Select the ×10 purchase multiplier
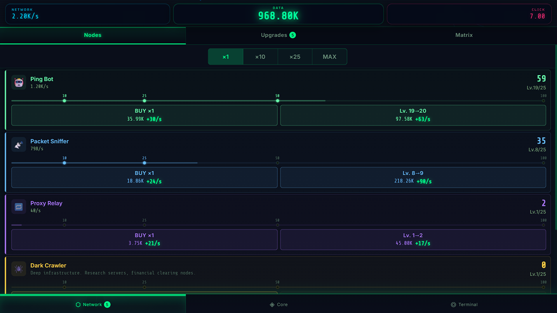This screenshot has height=313, width=557. click(260, 57)
